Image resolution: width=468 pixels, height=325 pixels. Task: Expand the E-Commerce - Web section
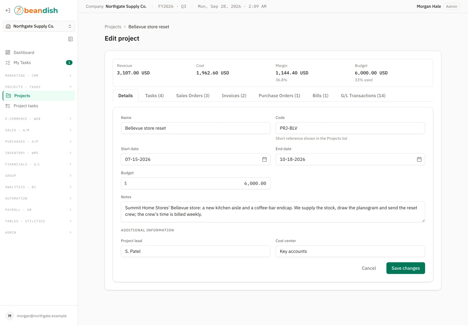pos(39,119)
